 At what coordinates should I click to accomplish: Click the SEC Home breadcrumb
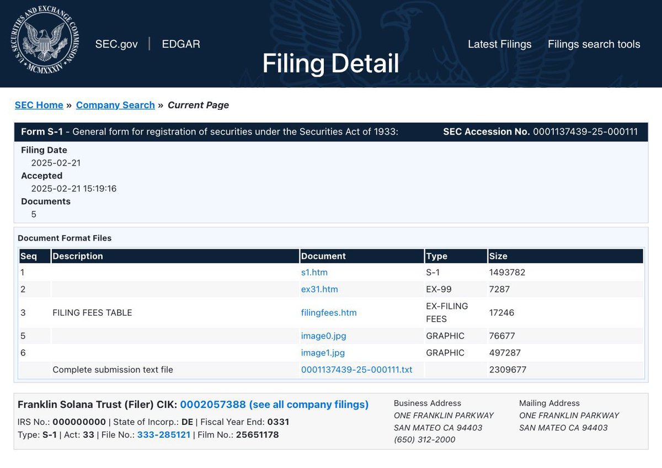[39, 105]
